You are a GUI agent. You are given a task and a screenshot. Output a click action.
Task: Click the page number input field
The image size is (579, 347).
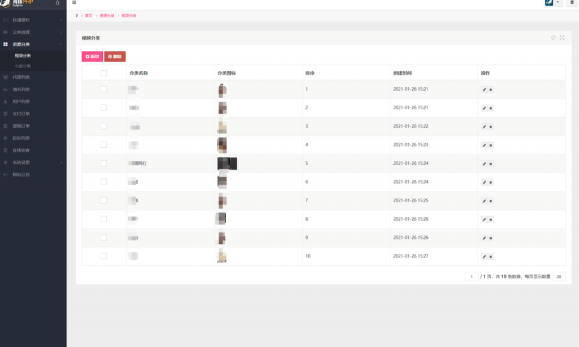tap(472, 277)
